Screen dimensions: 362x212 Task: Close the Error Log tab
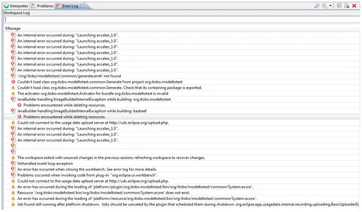click(x=82, y=6)
